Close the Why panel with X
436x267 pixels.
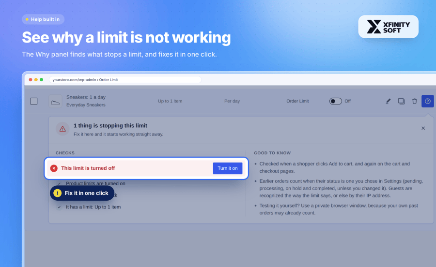click(x=423, y=128)
